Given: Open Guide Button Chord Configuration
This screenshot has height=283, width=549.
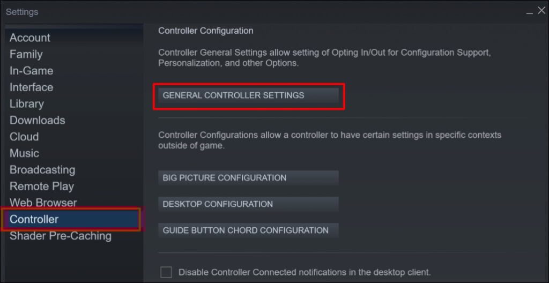Looking at the screenshot, I should pyautogui.click(x=248, y=230).
